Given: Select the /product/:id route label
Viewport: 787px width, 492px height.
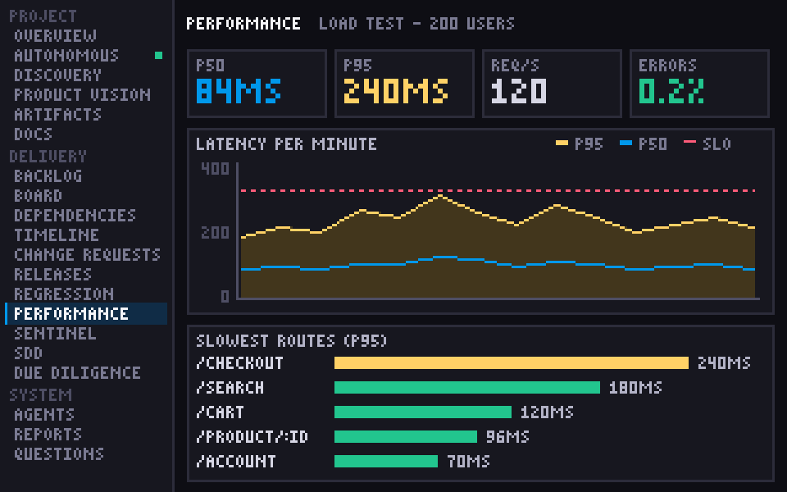Looking at the screenshot, I should tap(252, 437).
